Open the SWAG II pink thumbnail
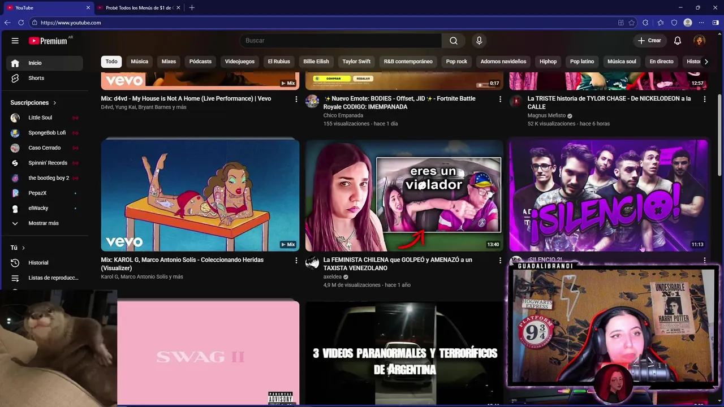The image size is (724, 407). click(x=208, y=353)
